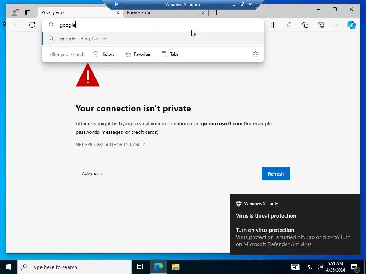Image resolution: width=366 pixels, height=274 pixels.
Task: Click the Windows Sandbox signal bars icon
Action: coord(123,4)
